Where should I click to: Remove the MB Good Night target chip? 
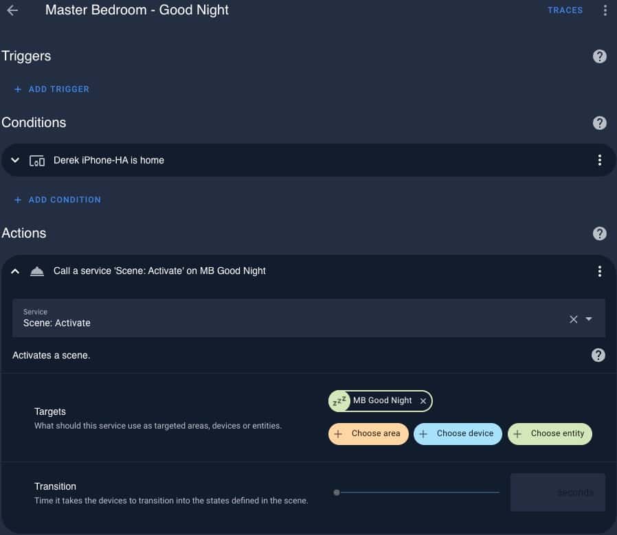pos(423,401)
